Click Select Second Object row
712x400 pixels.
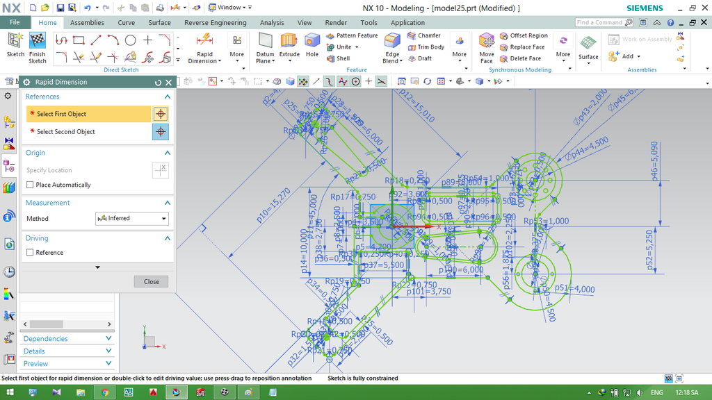88,132
